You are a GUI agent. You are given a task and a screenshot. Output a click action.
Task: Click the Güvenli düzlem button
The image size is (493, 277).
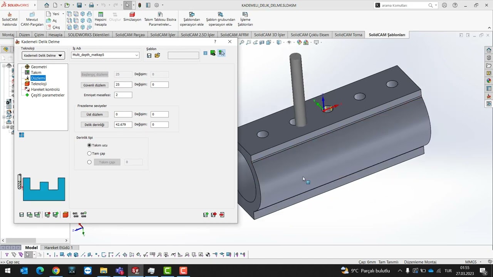click(94, 85)
